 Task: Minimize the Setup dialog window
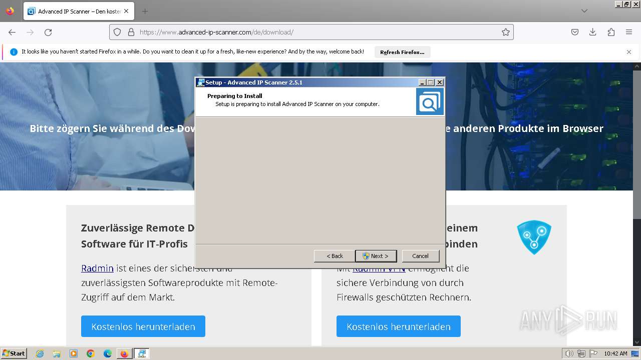pyautogui.click(x=422, y=82)
